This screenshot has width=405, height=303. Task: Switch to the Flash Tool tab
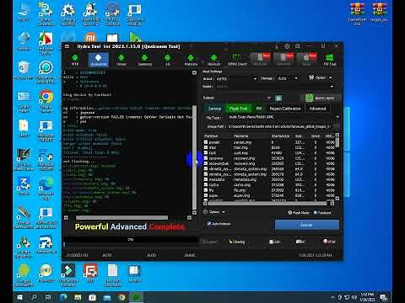[x=238, y=109]
